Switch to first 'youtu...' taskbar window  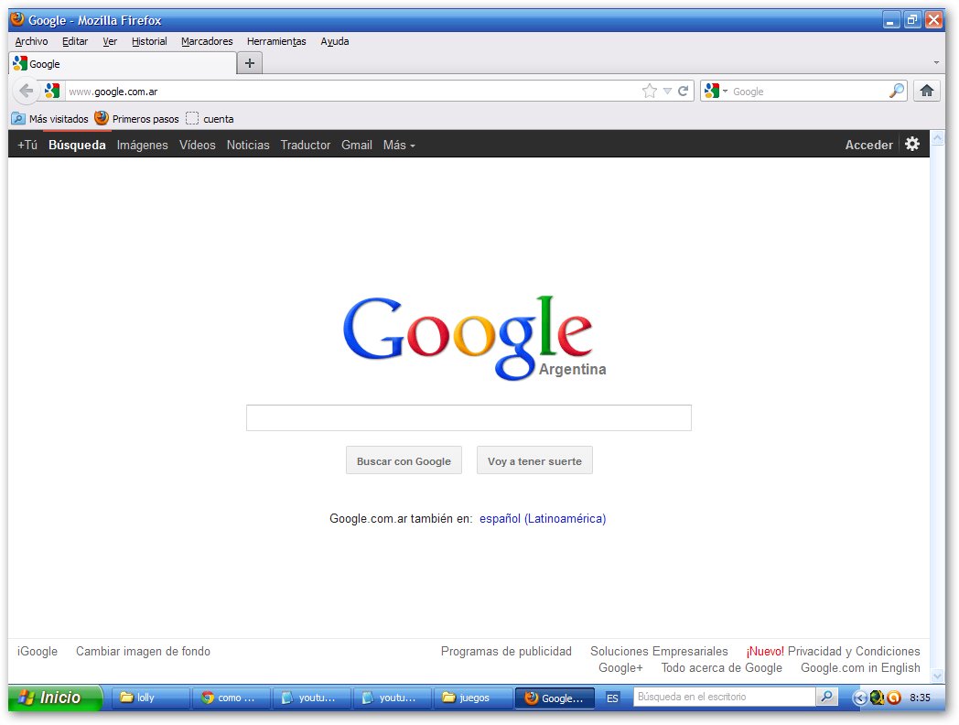pos(312,698)
